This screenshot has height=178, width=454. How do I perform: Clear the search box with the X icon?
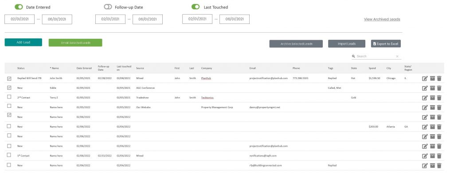pyautogui.click(x=397, y=57)
